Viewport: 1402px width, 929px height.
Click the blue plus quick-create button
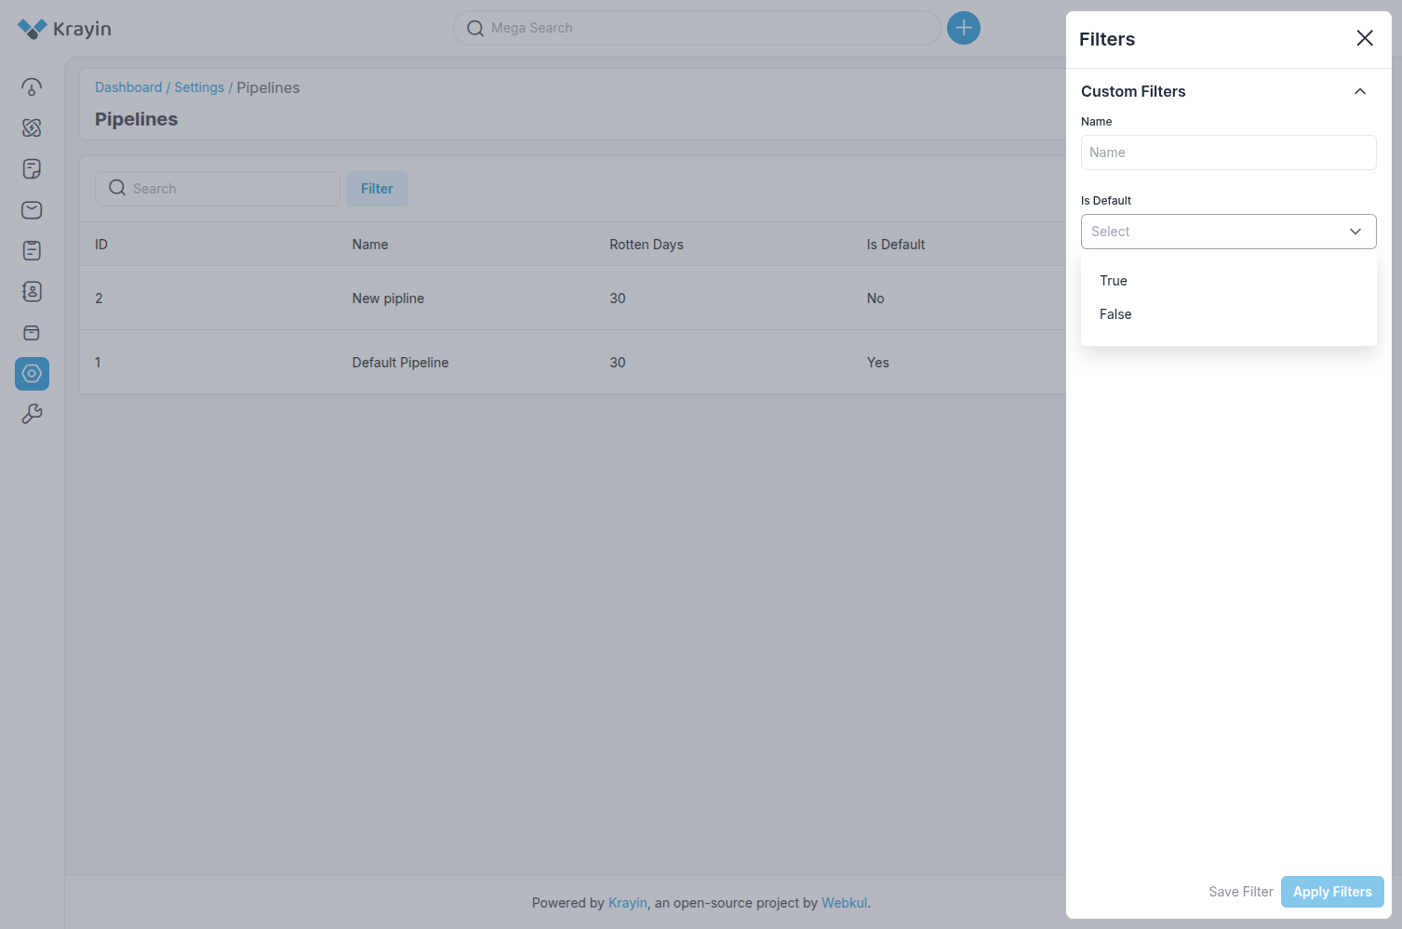(964, 28)
